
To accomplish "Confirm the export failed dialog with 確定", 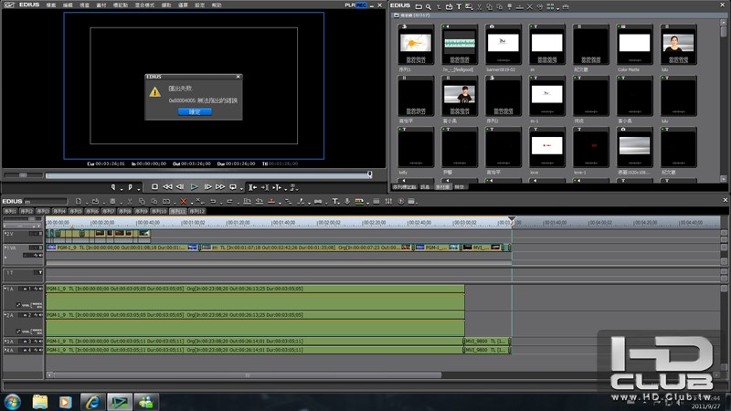I will (x=194, y=111).
